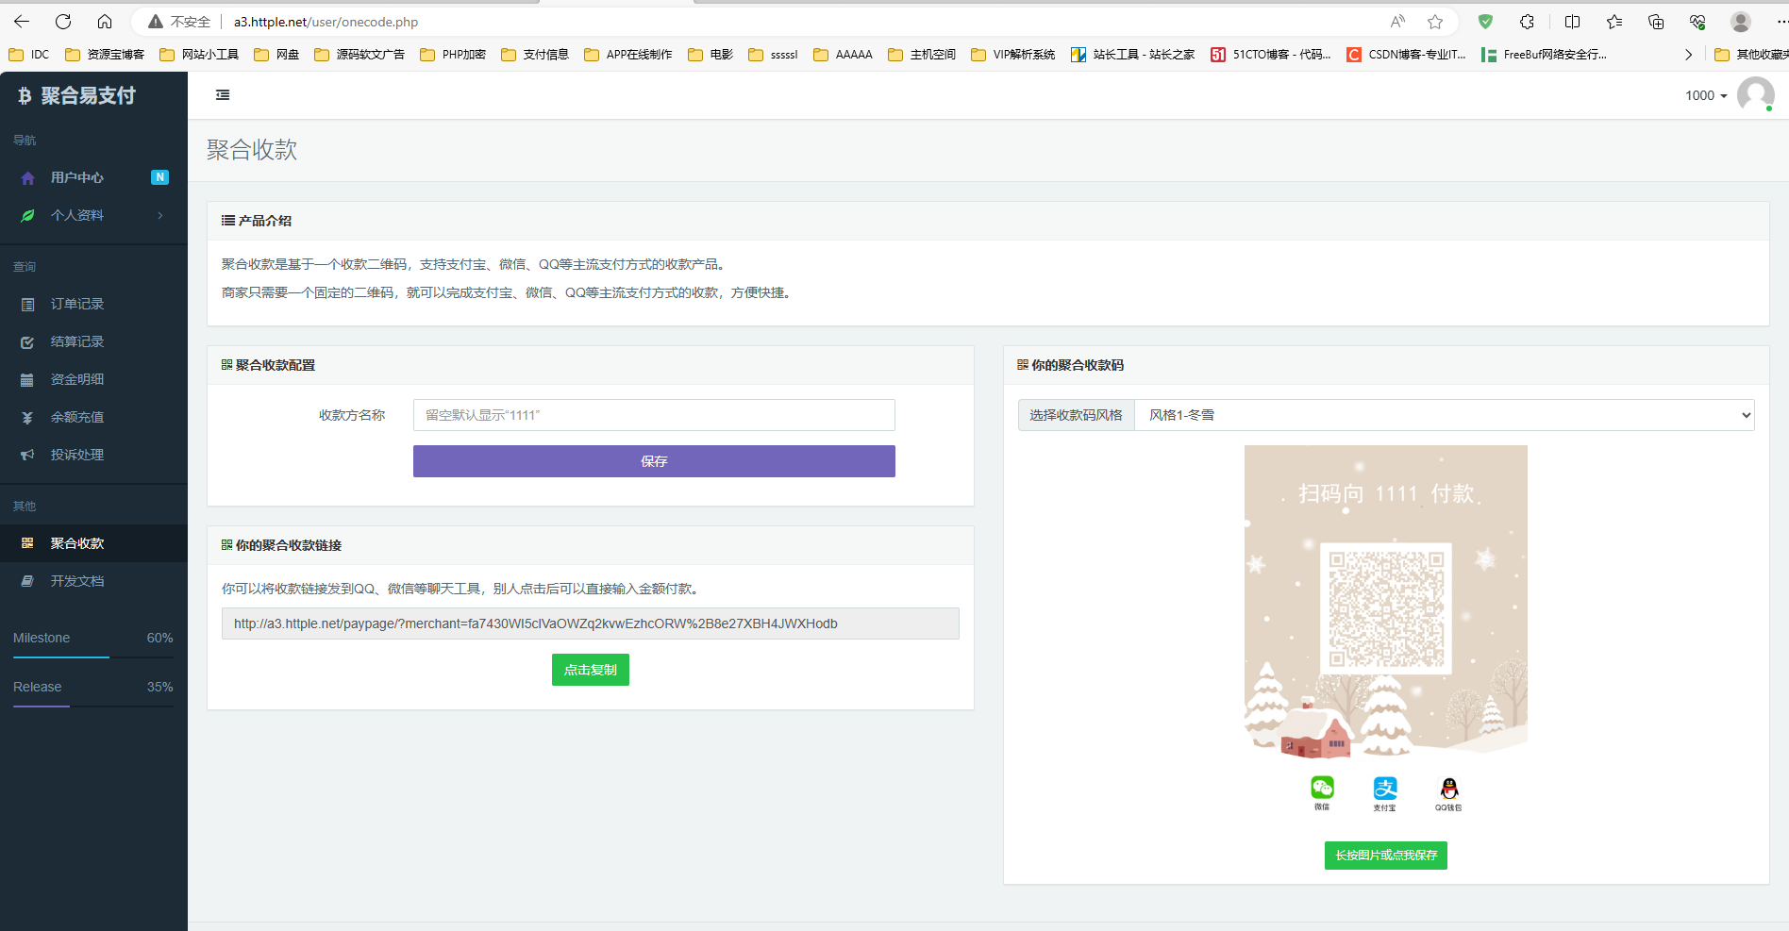Open 订单记录 in sidebar
The height and width of the screenshot is (931, 1789).
click(93, 304)
